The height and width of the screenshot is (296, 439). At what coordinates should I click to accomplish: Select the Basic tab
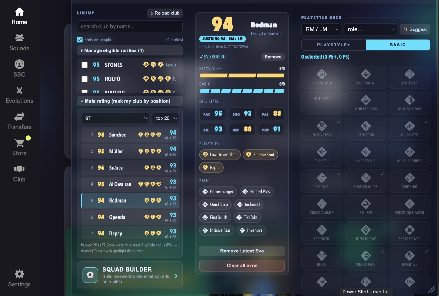point(398,45)
